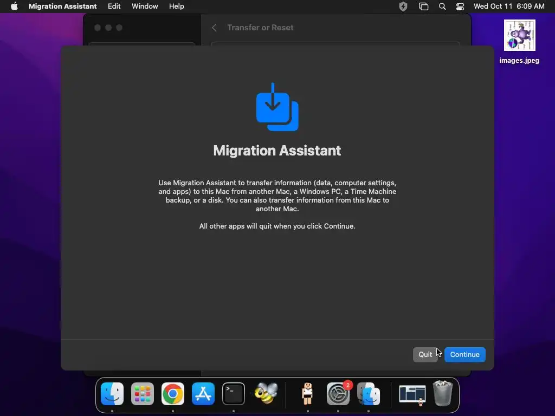Screen dimensions: 555x416
Task: Open the Edit menu
Action: coord(114,6)
